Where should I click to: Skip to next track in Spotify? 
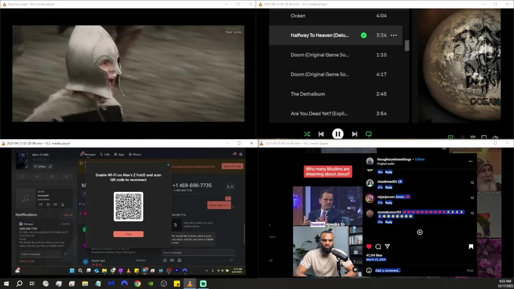(x=355, y=134)
